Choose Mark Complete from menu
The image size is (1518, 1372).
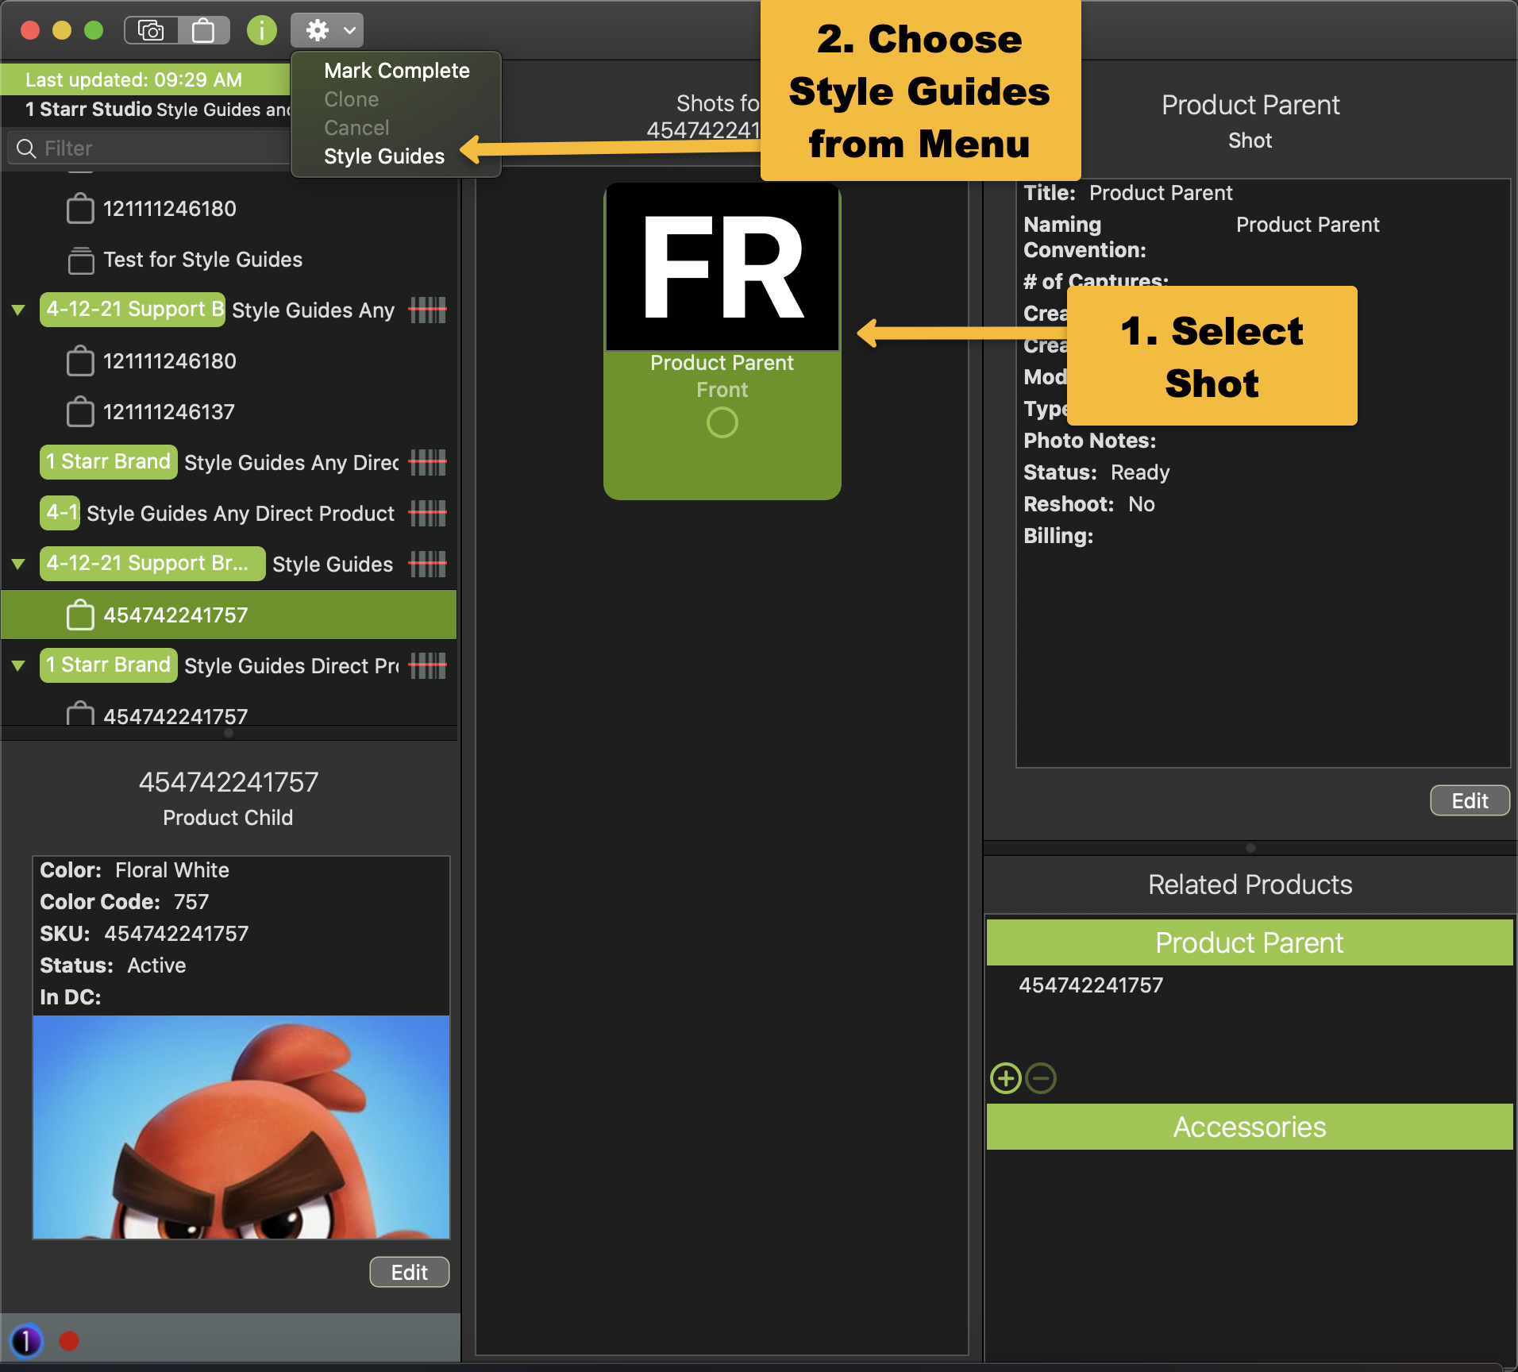[396, 71]
